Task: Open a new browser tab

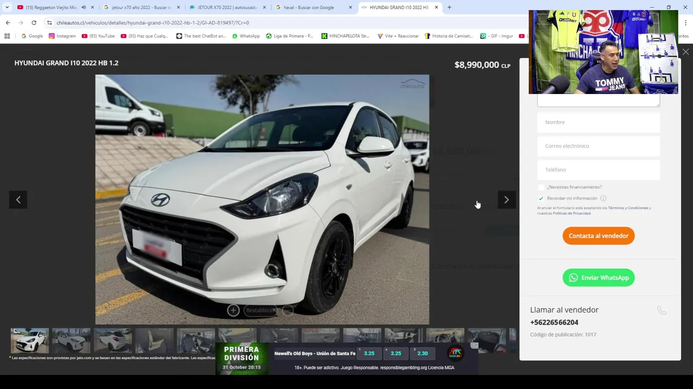Action: click(x=449, y=8)
